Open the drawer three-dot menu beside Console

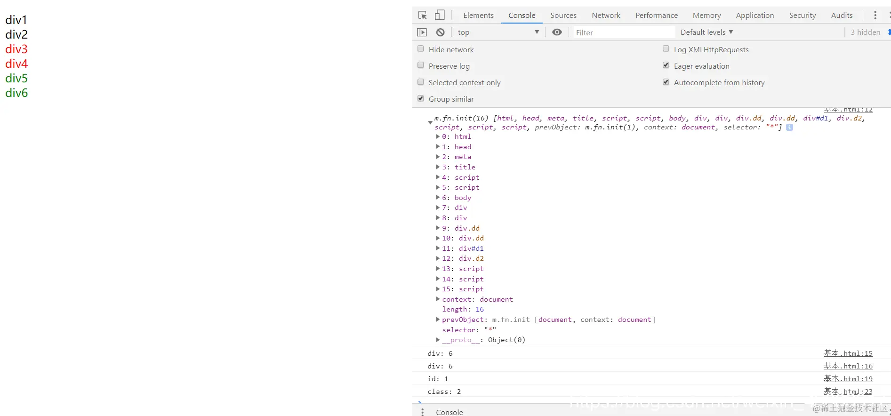coord(422,412)
